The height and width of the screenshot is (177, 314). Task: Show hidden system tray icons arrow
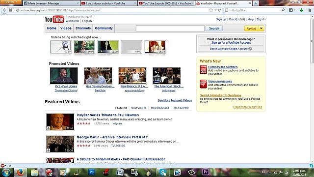tap(270, 173)
